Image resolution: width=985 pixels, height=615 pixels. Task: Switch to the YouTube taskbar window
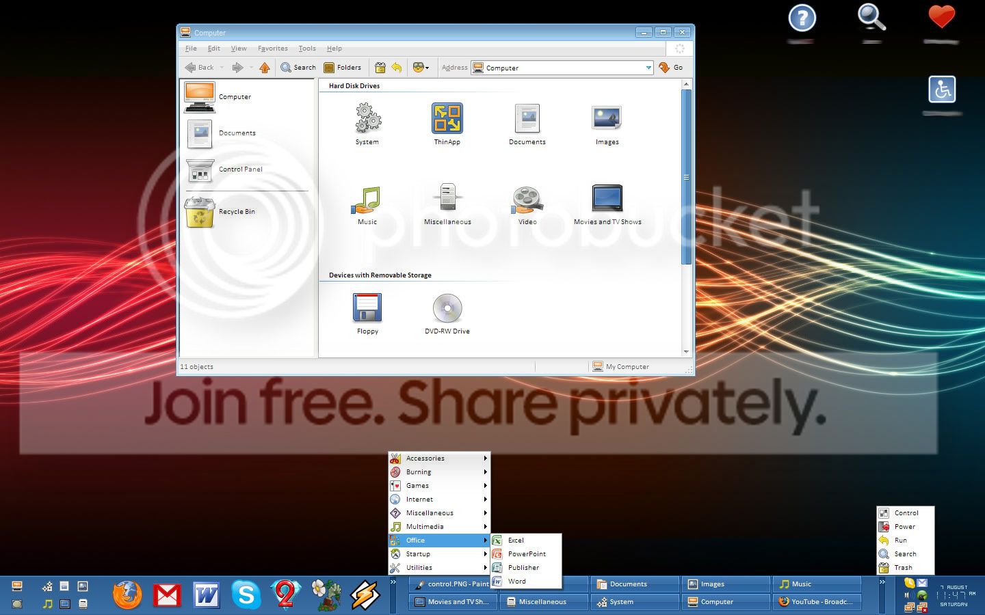click(x=817, y=602)
